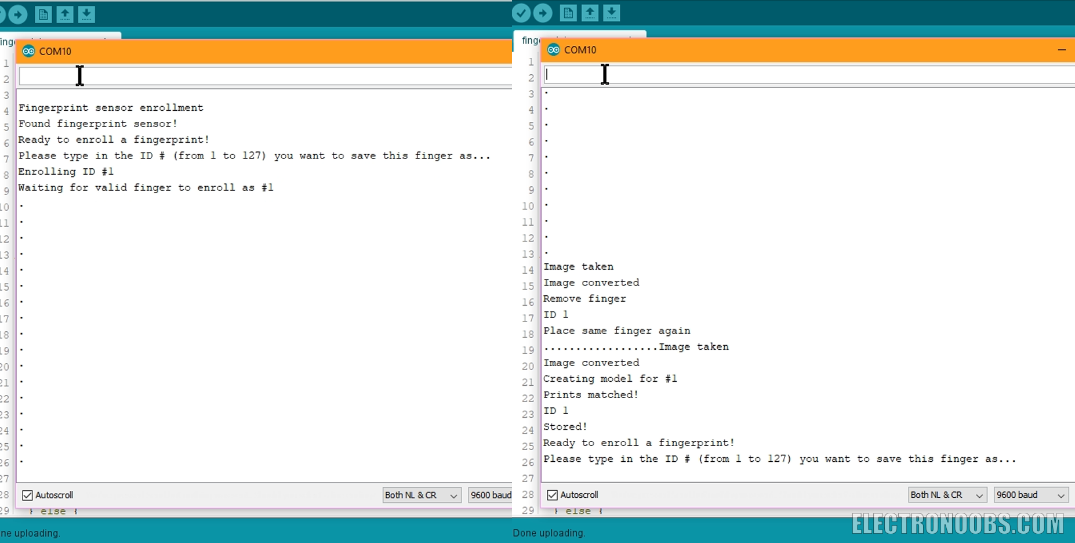The image size is (1075, 543).
Task: Click 'Please type in the ID #' line in left monitor
Action: [x=255, y=155]
